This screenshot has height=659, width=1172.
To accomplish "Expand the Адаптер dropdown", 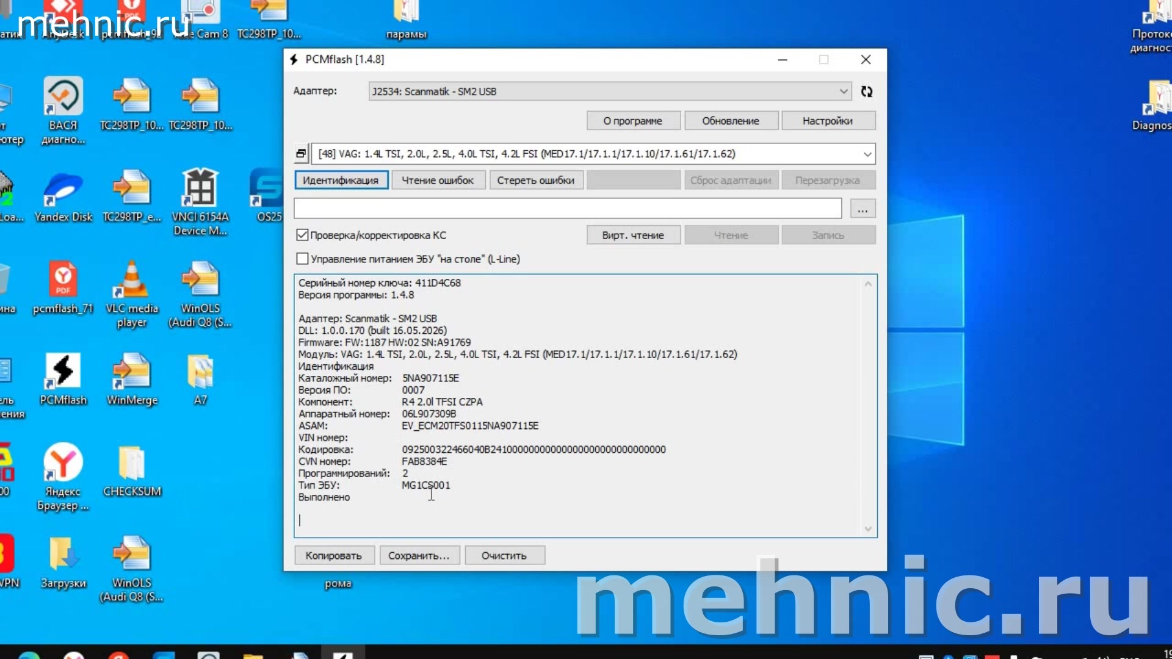I will [844, 92].
